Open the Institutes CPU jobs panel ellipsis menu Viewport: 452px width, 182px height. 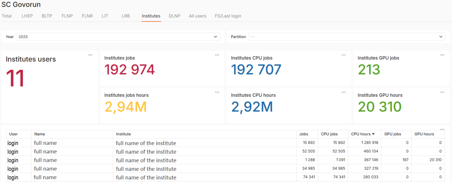[x=343, y=55]
